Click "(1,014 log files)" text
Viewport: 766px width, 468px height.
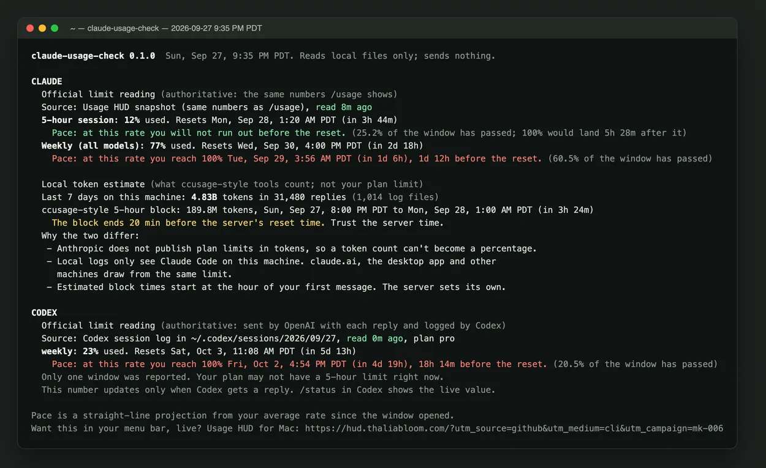(x=395, y=197)
